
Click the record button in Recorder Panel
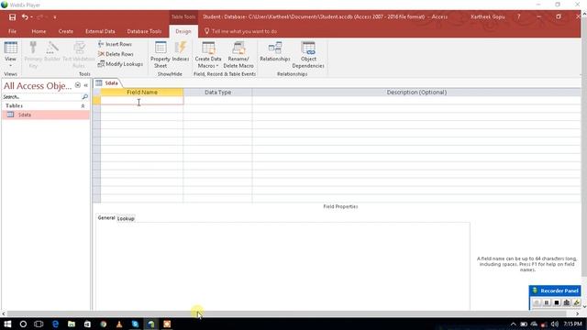click(x=537, y=302)
